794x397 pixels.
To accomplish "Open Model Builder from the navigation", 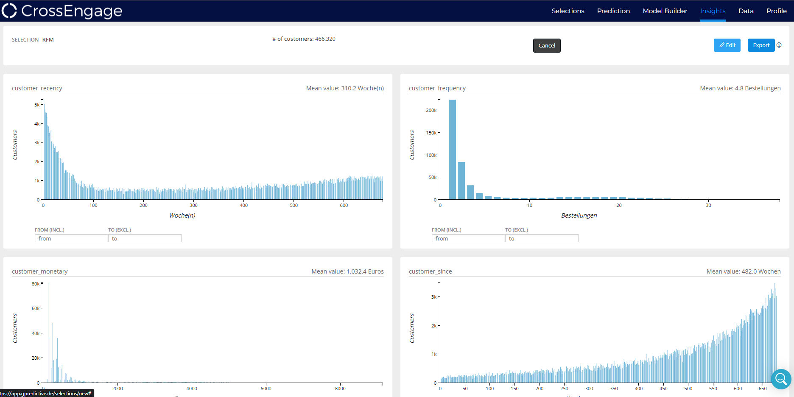I will 665,11.
